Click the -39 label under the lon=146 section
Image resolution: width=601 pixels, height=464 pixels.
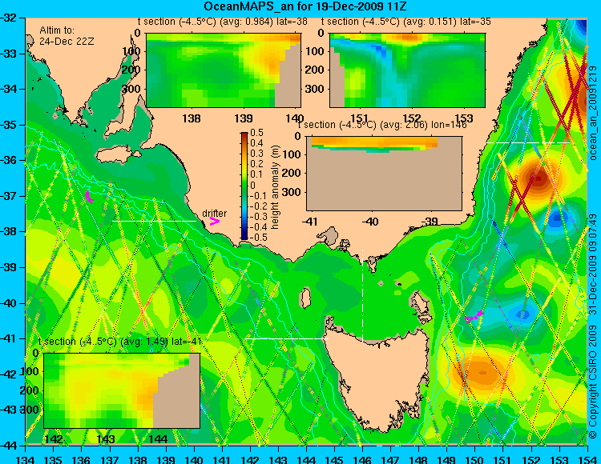coord(429,222)
